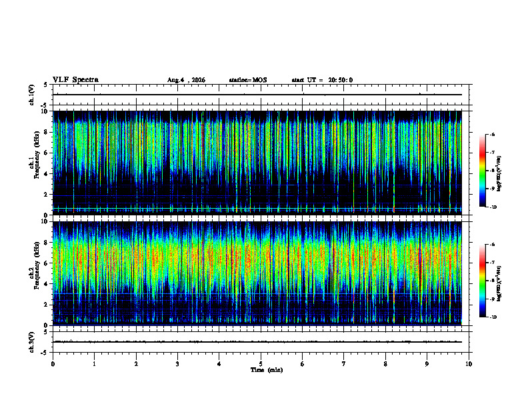Click the "-8" label on ch.1 color bar
The height and width of the screenshot is (408, 528).
[492, 171]
